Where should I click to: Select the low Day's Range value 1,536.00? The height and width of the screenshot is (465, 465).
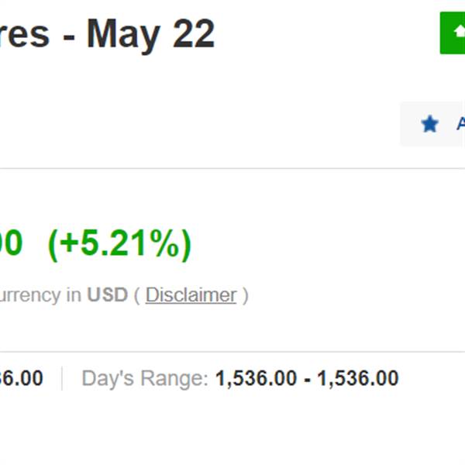click(x=256, y=379)
